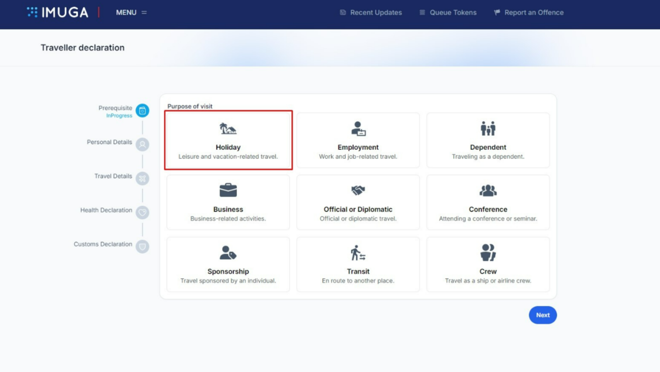Screen dimensions: 660x372
Task: Click the Traveller declaration heading
Action: coord(83,48)
